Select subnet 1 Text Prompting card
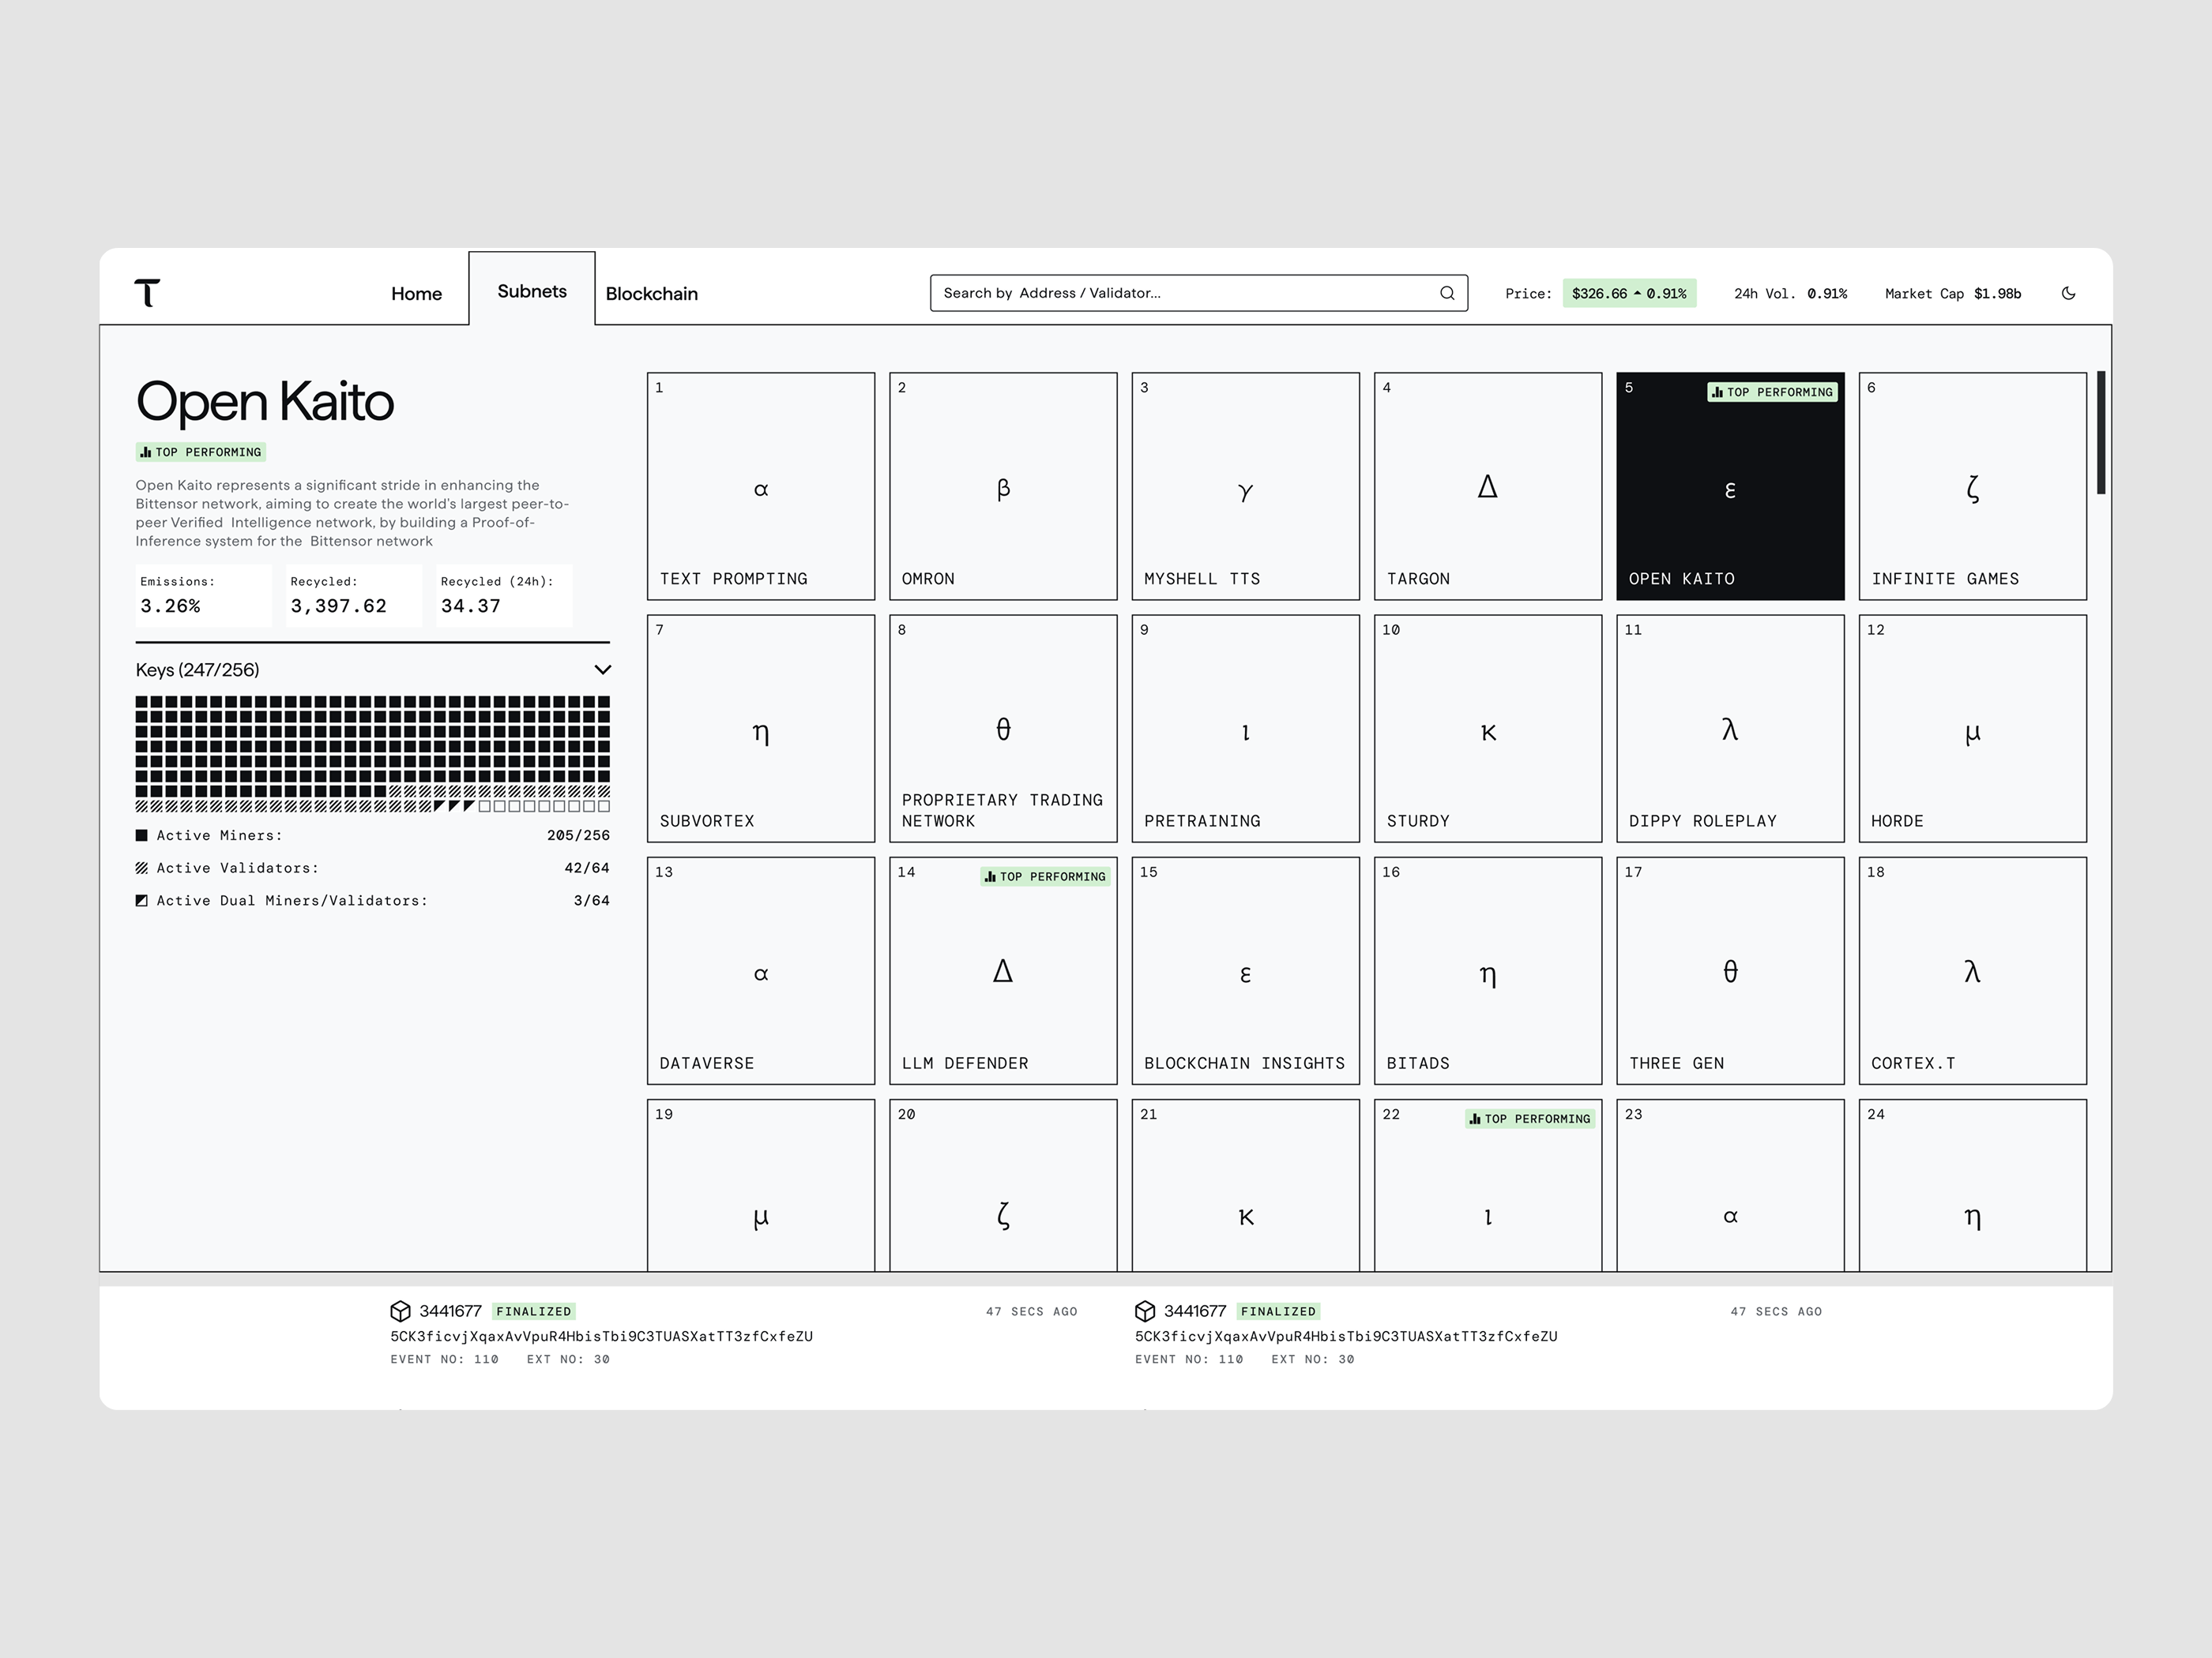Viewport: 2212px width, 1658px height. pos(761,486)
